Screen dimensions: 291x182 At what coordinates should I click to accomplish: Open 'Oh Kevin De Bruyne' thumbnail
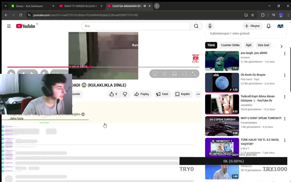(222, 83)
